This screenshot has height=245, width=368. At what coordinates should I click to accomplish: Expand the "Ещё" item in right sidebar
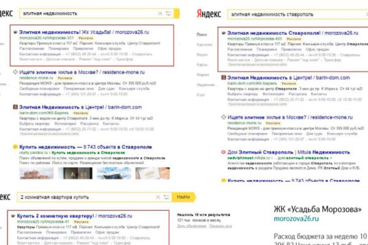[x=201, y=95]
